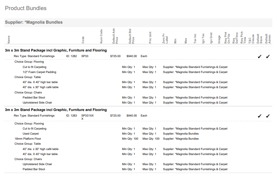The image size is (275, 176).
Task: Click the Default Adv Price column header
Action: [x=115, y=36]
